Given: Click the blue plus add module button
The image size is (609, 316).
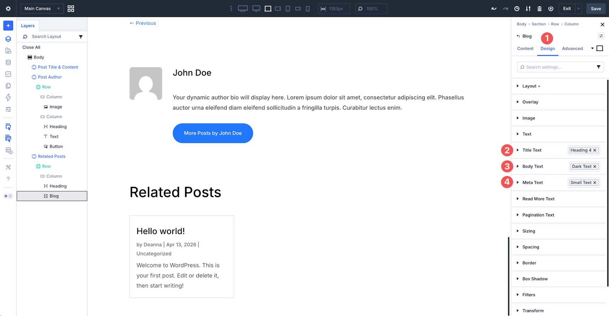Looking at the screenshot, I should click(x=8, y=25).
